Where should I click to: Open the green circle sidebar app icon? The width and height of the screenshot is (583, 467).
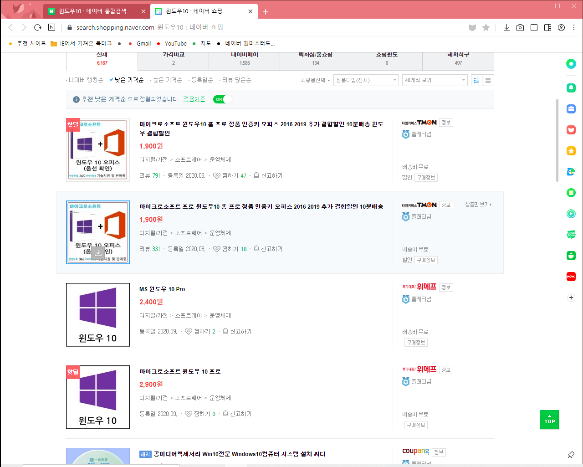pos(571,64)
